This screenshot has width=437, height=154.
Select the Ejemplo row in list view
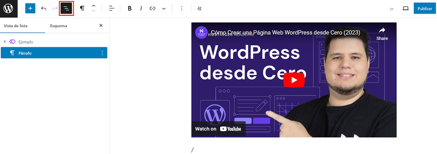(54, 42)
